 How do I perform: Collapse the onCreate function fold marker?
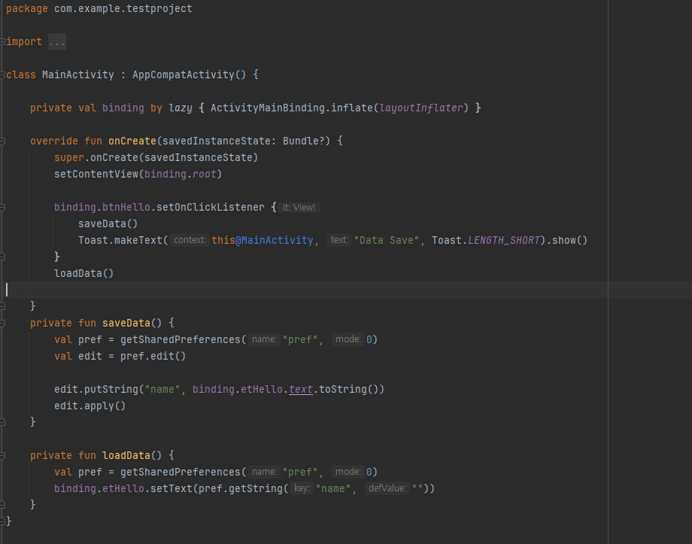2,141
